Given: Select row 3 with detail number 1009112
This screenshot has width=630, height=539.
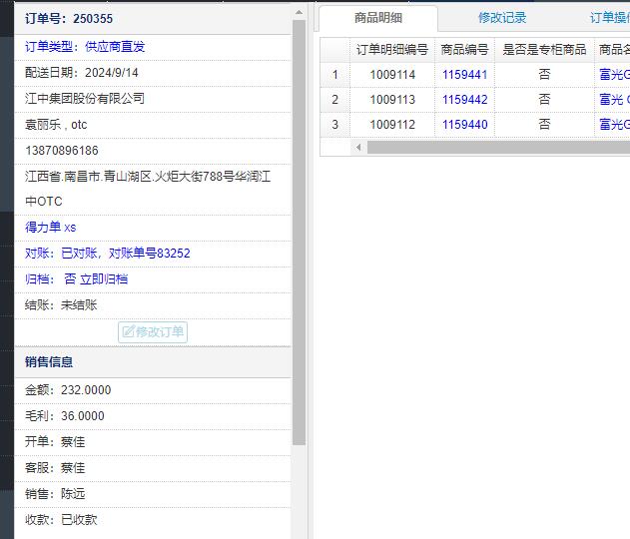Looking at the screenshot, I should [391, 125].
